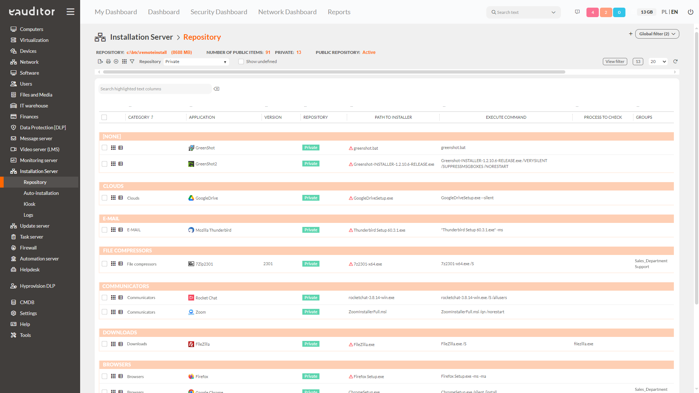Screen dimensions: 699x393
Task: Open Auto-installation under Installation Server
Action: pos(41,193)
